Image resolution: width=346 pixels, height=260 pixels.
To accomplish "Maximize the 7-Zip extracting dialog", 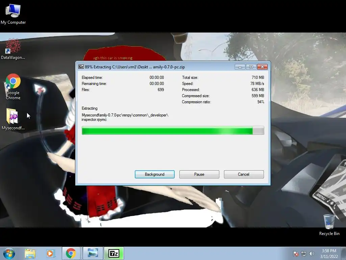I will 251,67.
